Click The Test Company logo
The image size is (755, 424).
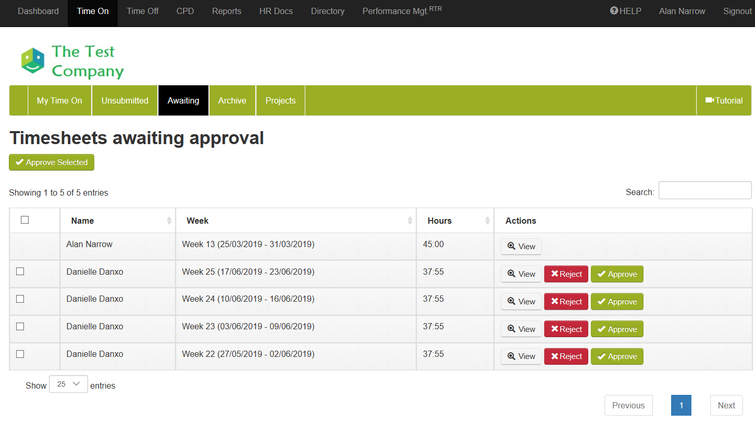(x=72, y=61)
